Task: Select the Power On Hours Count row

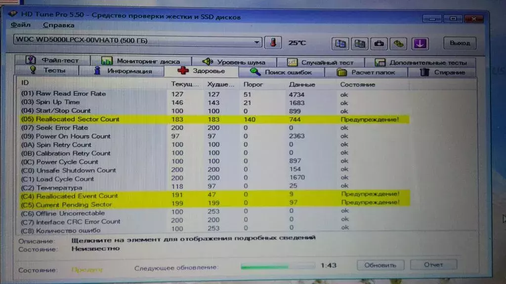Action: coord(214,136)
